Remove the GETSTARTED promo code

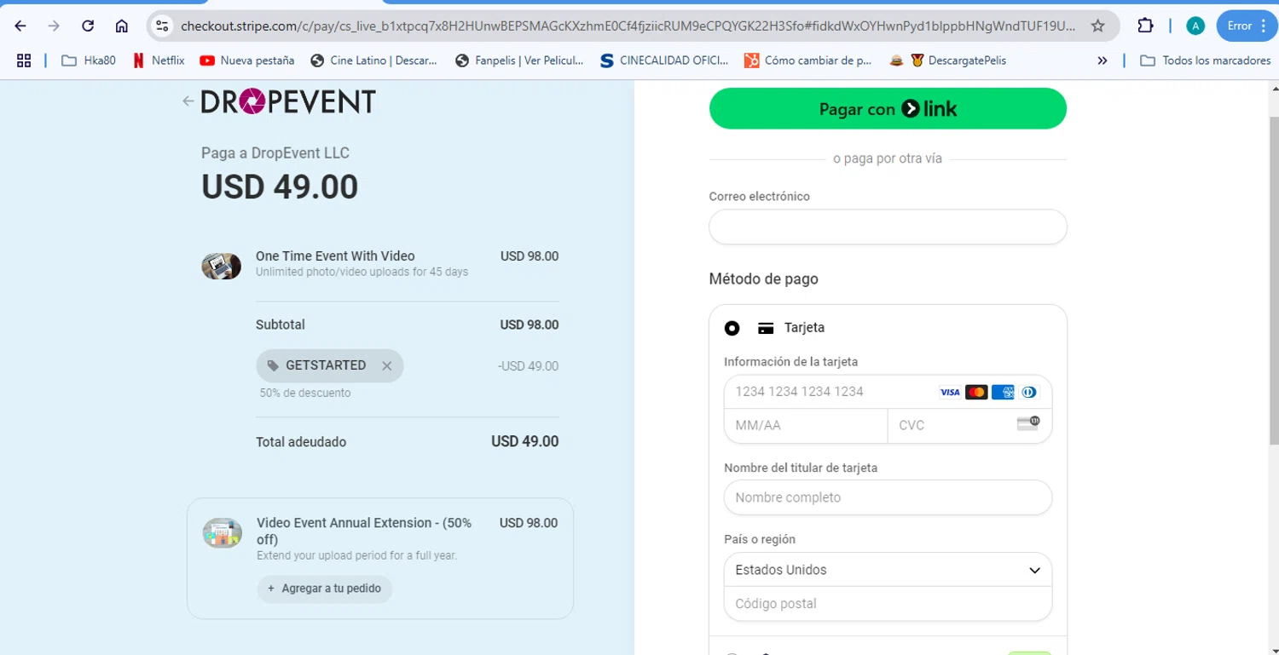click(x=386, y=365)
